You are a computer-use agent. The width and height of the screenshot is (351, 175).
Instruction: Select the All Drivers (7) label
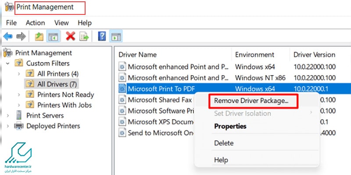(x=57, y=84)
